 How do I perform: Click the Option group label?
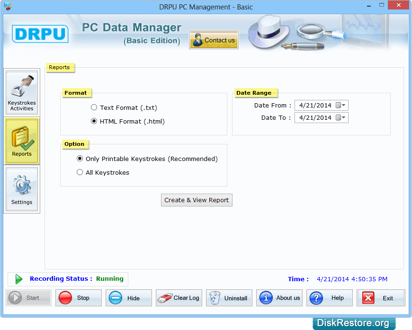tap(74, 144)
